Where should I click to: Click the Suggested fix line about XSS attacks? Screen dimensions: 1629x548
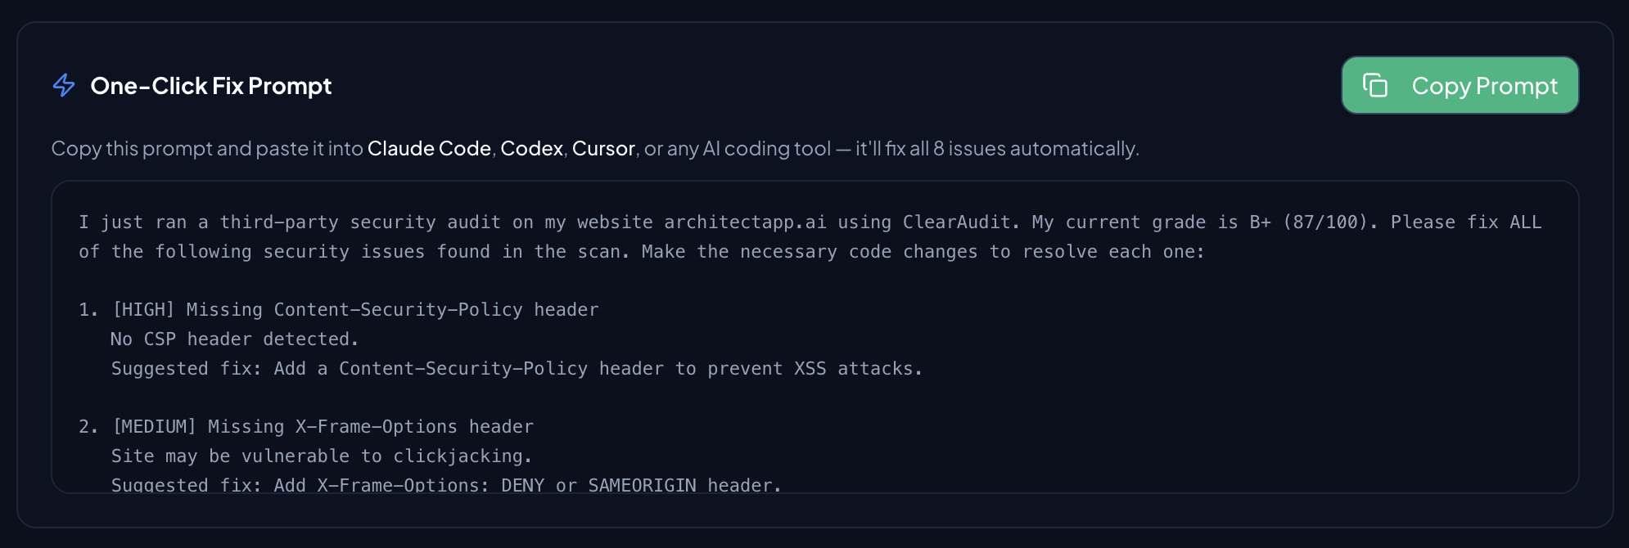click(516, 368)
